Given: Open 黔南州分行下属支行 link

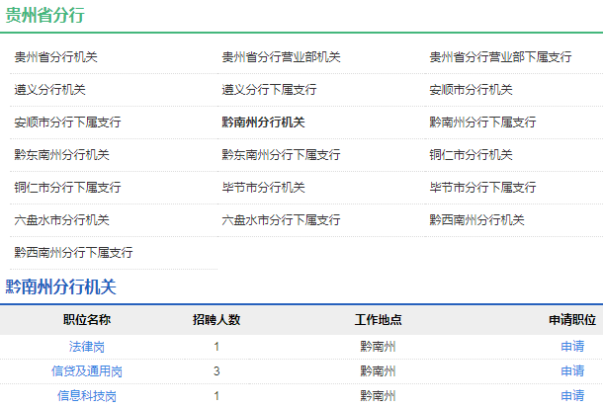Looking at the screenshot, I should [482, 122].
